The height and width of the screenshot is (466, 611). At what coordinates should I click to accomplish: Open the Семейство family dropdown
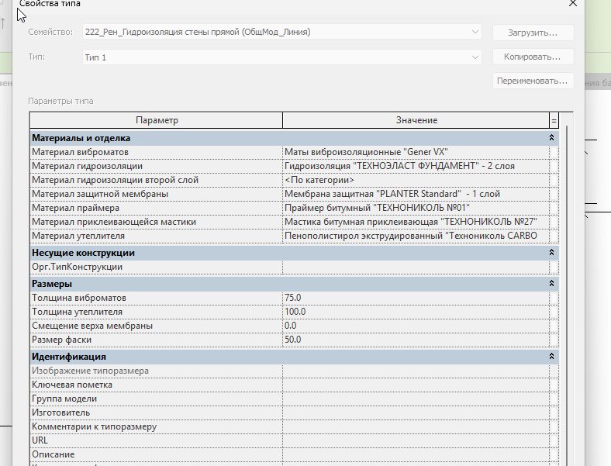(281, 32)
